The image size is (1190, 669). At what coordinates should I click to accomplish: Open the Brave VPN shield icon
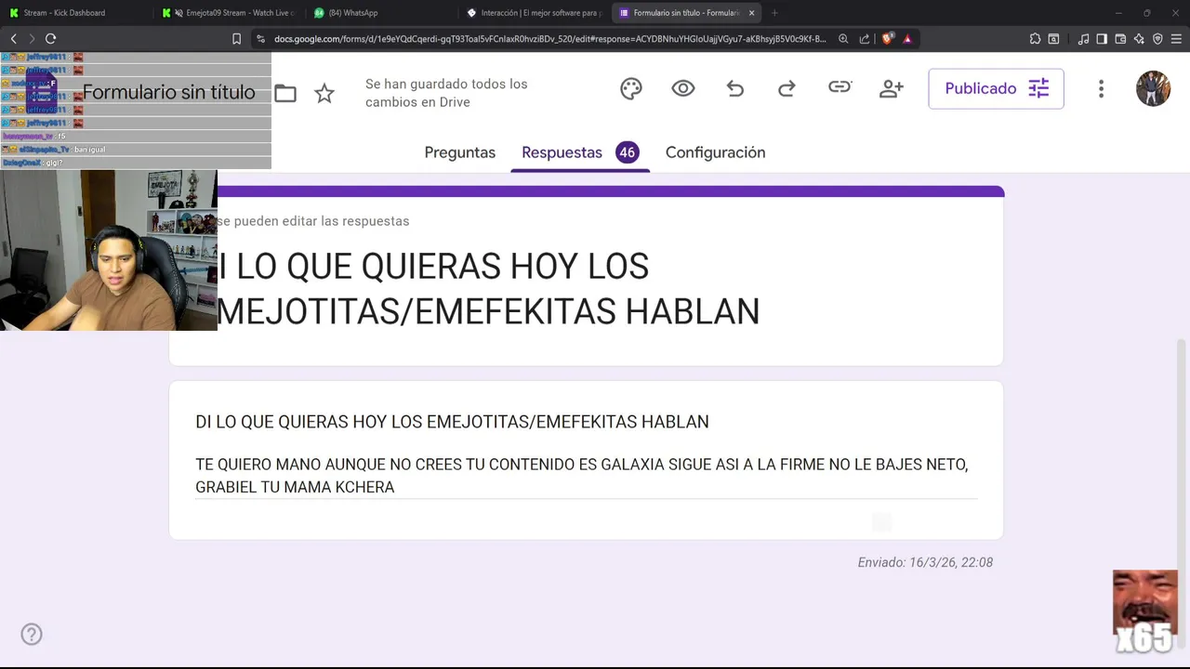(1157, 39)
